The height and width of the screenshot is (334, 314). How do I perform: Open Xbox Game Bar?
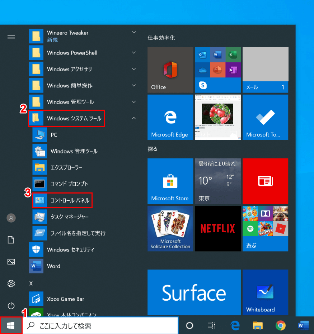tap(84, 299)
